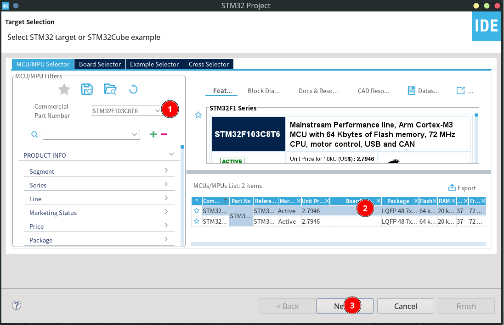
Task: Click the MCU list horizontal scrollbar
Action: [339, 244]
